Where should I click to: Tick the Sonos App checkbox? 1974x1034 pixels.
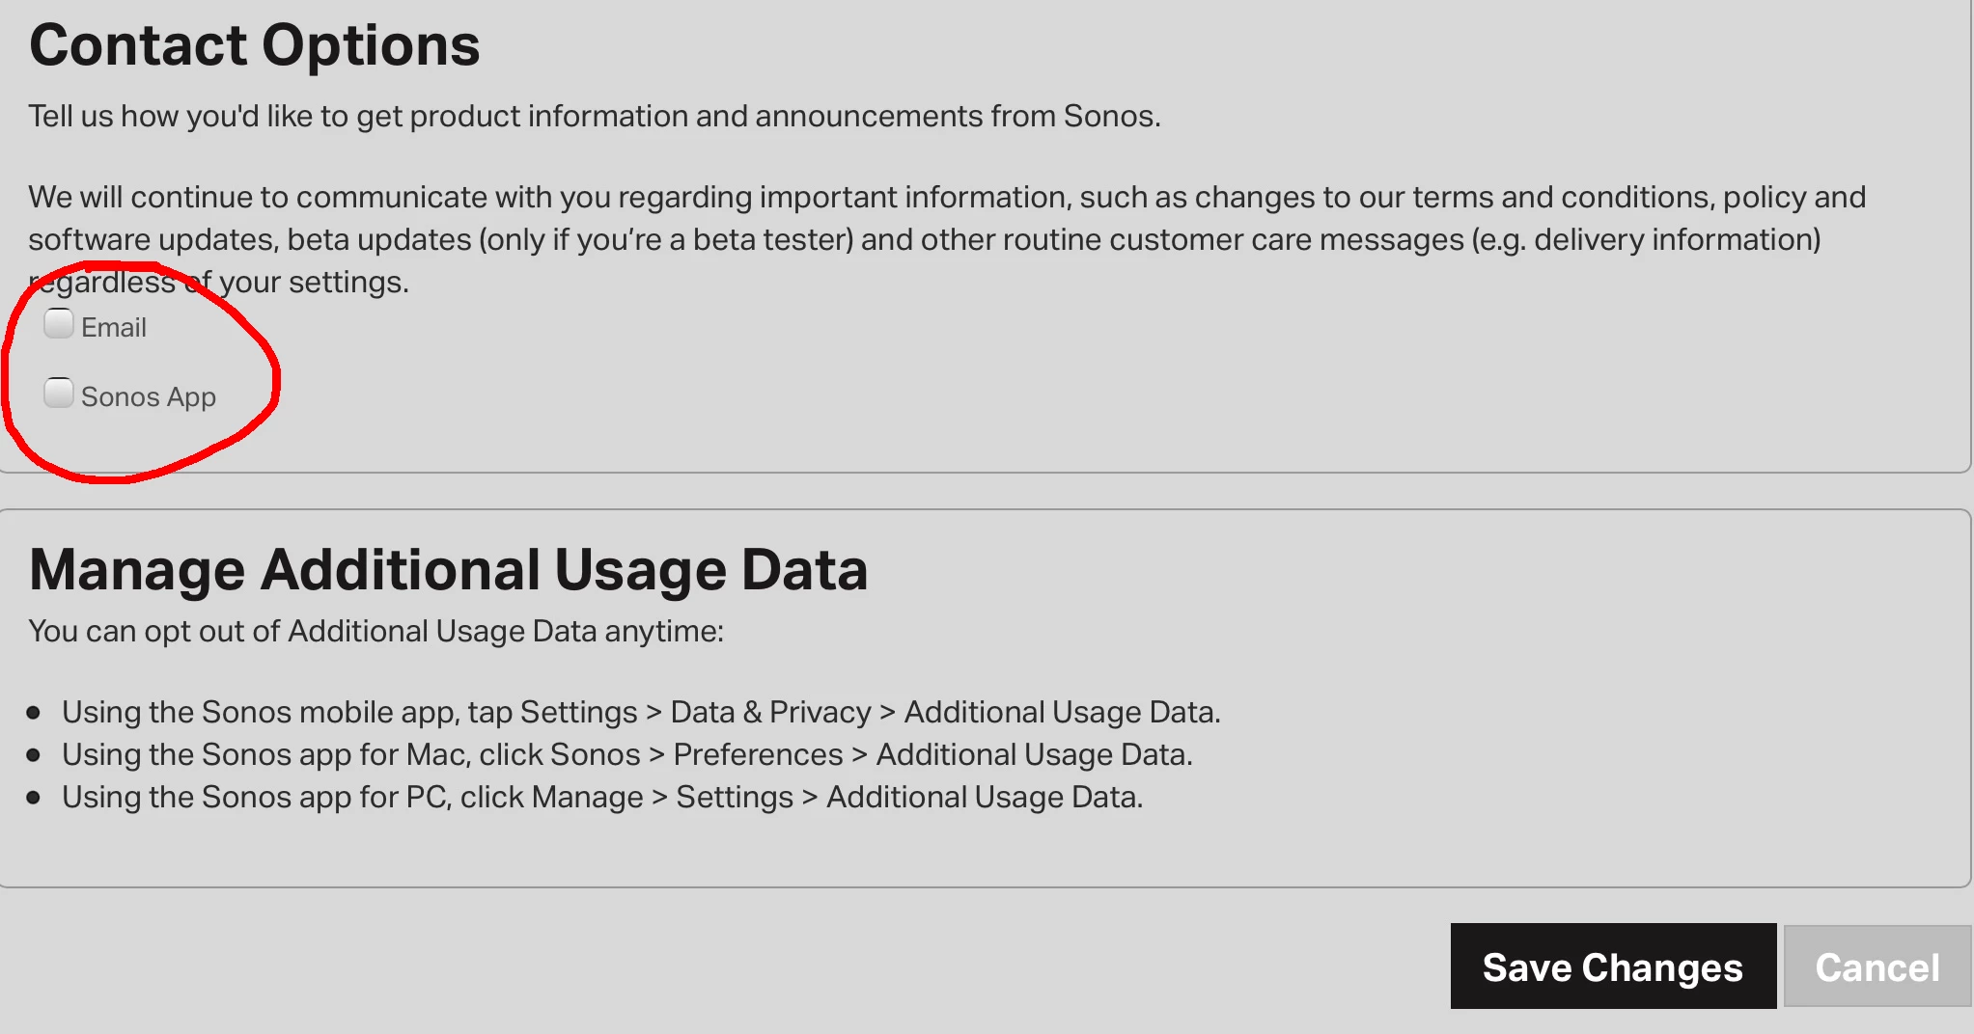pos(59,394)
